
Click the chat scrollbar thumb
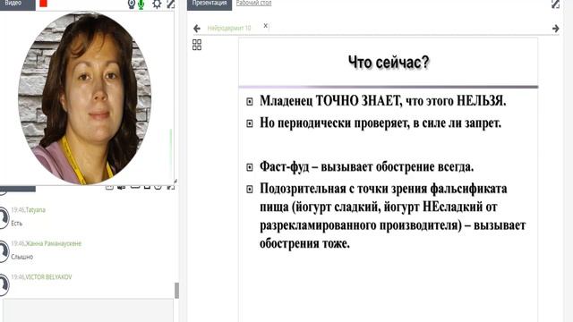pos(177,291)
